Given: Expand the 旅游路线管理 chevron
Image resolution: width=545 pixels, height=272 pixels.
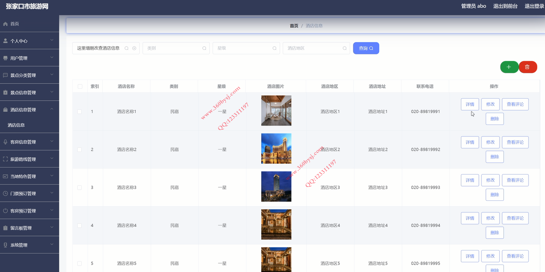Looking at the screenshot, I should pos(52,159).
